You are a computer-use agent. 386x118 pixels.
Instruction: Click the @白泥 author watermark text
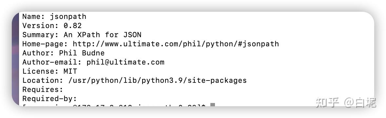pyautogui.click(x=360, y=102)
